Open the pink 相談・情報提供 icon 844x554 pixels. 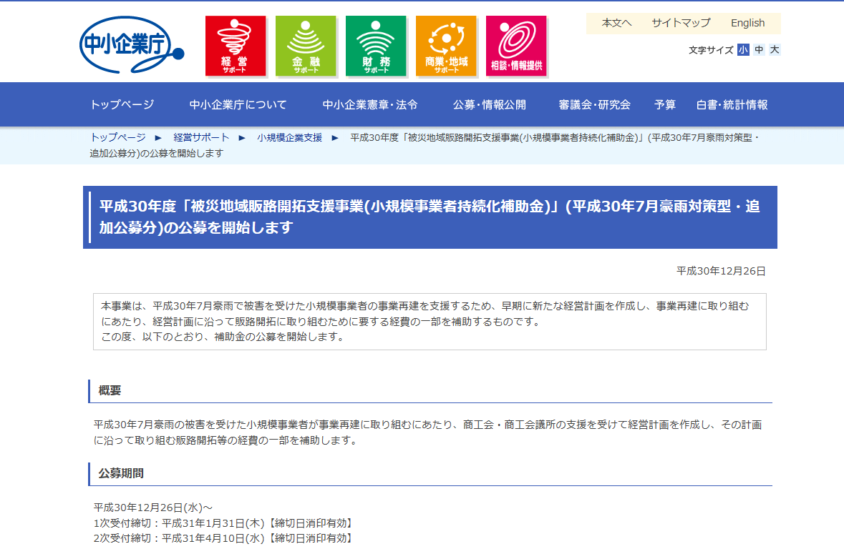516,46
